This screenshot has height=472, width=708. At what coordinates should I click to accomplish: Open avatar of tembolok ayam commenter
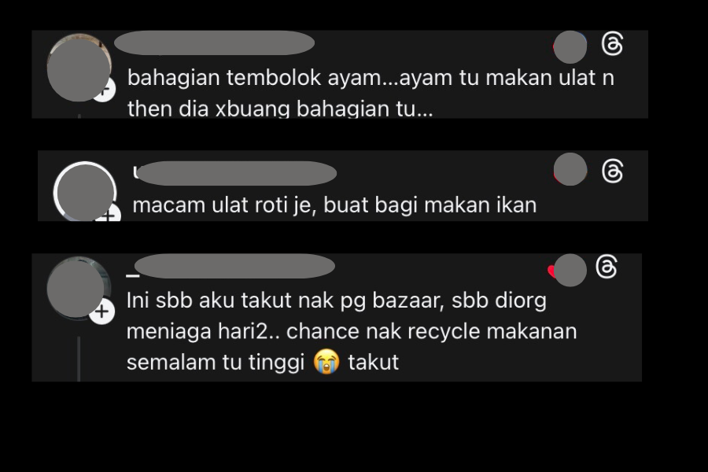[x=79, y=68]
